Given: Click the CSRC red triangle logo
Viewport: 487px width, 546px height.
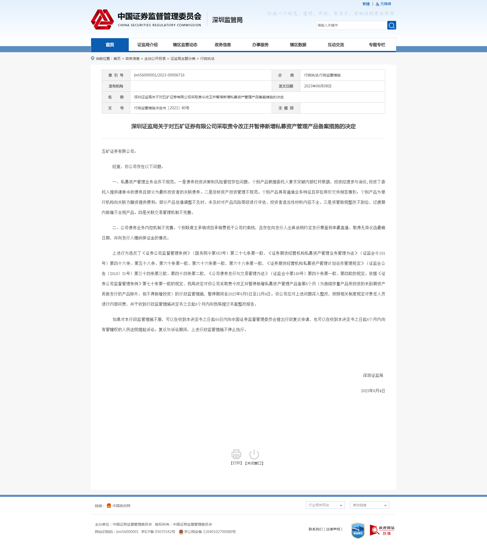Looking at the screenshot, I should [x=102, y=20].
